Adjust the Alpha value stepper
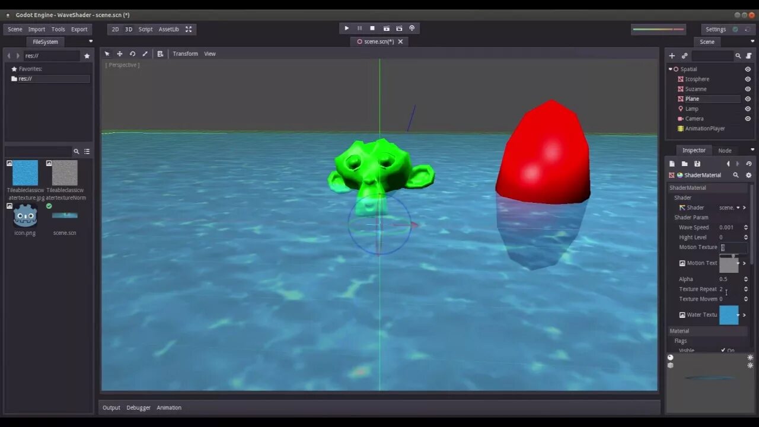The height and width of the screenshot is (427, 759). tap(746, 279)
